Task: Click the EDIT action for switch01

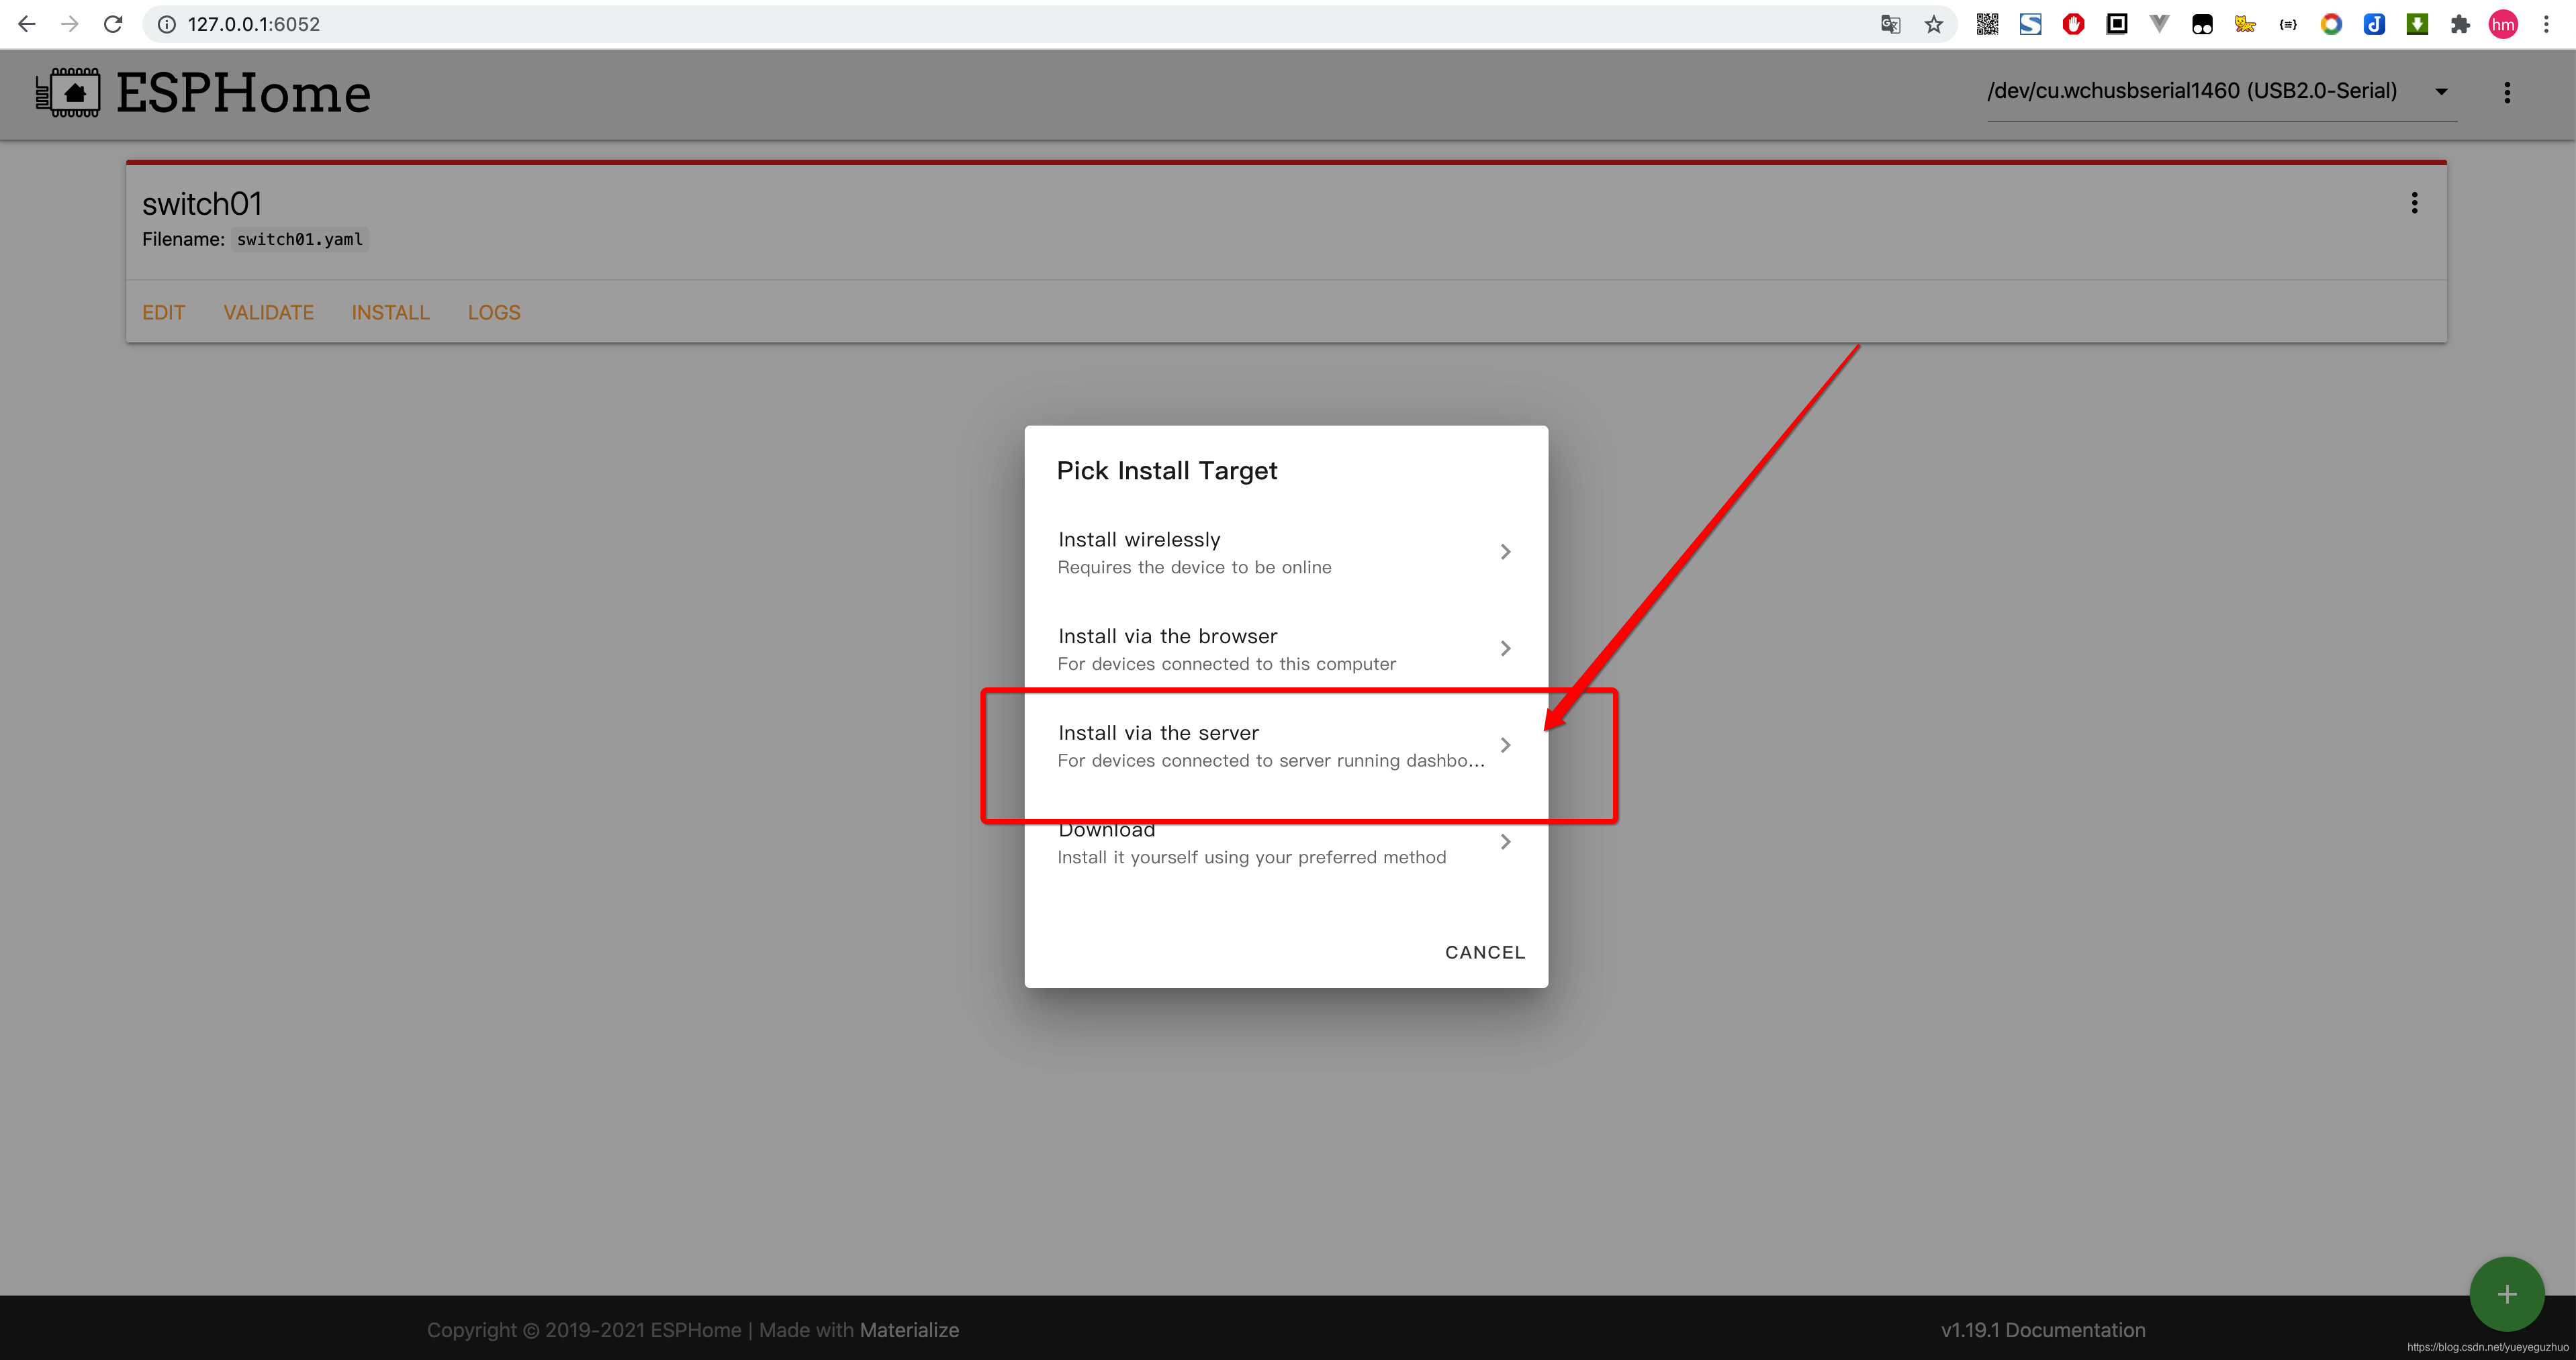Action: (163, 313)
